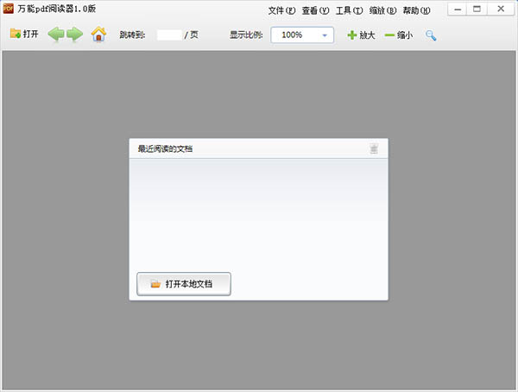This screenshot has height=392, width=518.
Task: Go to previous page with left green arrow
Action: [56, 35]
